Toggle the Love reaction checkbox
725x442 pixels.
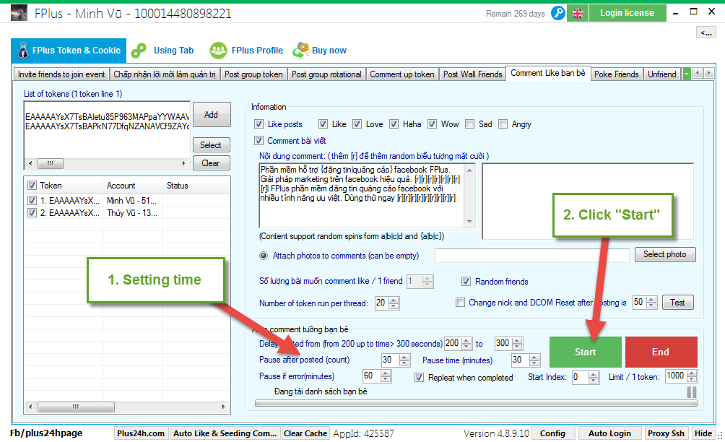[x=357, y=124]
